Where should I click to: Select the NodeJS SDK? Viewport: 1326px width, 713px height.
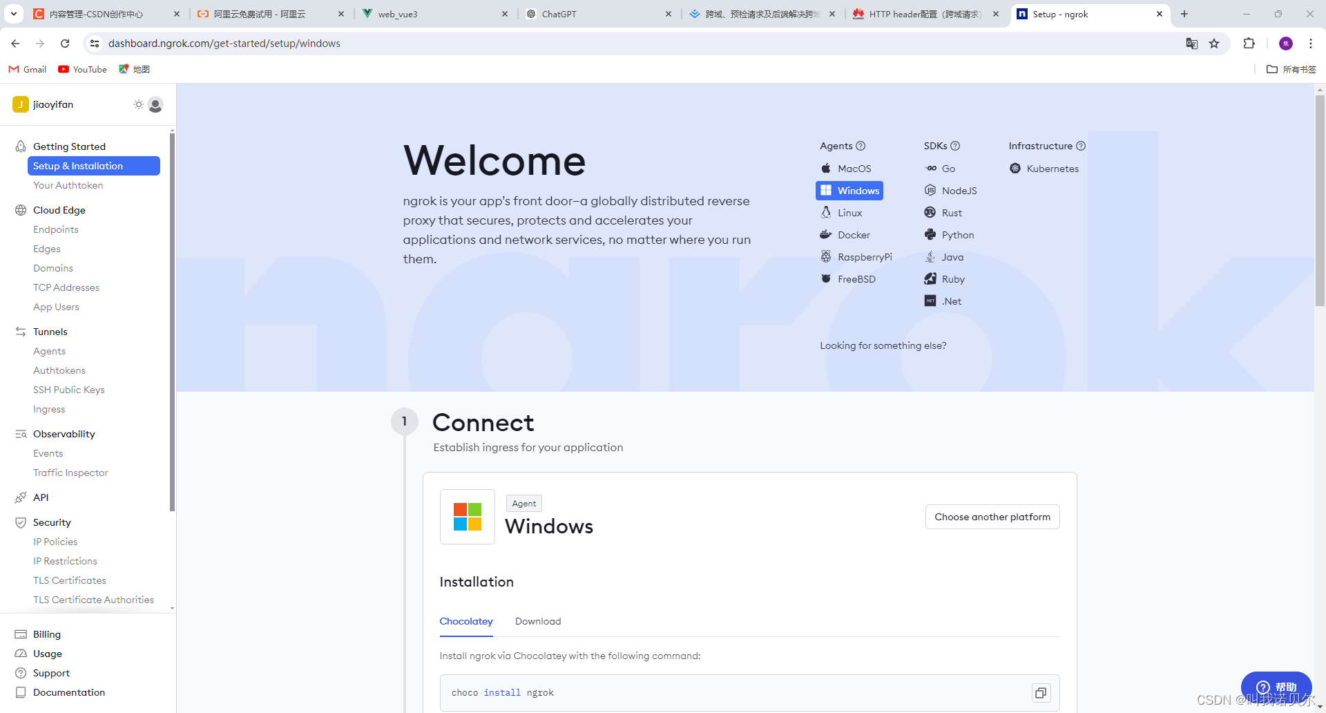click(951, 191)
